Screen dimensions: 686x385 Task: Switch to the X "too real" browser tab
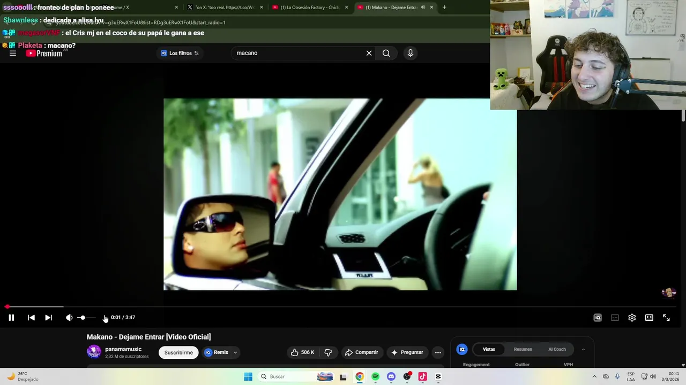pos(224,7)
